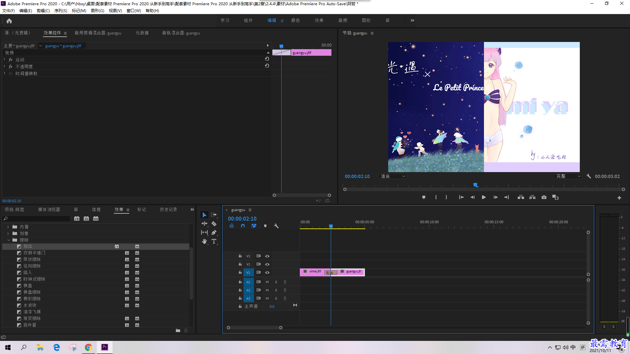
Task: Select the Slip tool
Action: pos(204,232)
